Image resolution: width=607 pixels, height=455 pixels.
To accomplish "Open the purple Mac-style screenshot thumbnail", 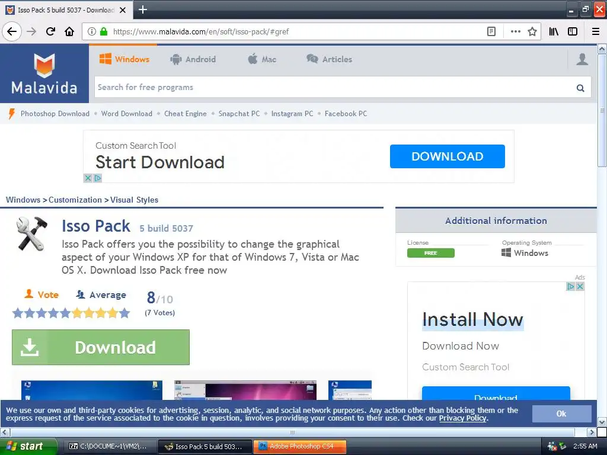I will pyautogui.click(x=245, y=390).
